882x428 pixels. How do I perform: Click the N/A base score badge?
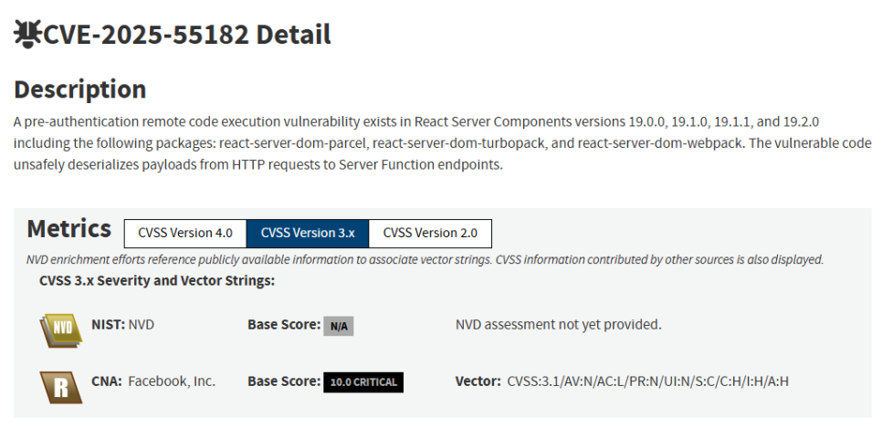point(339,326)
